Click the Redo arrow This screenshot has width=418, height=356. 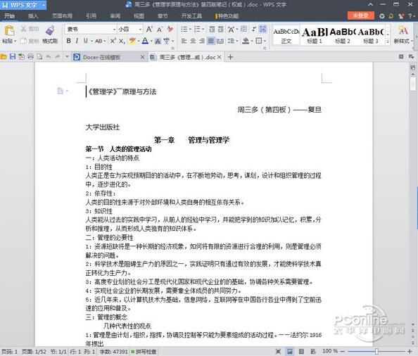click(x=58, y=57)
